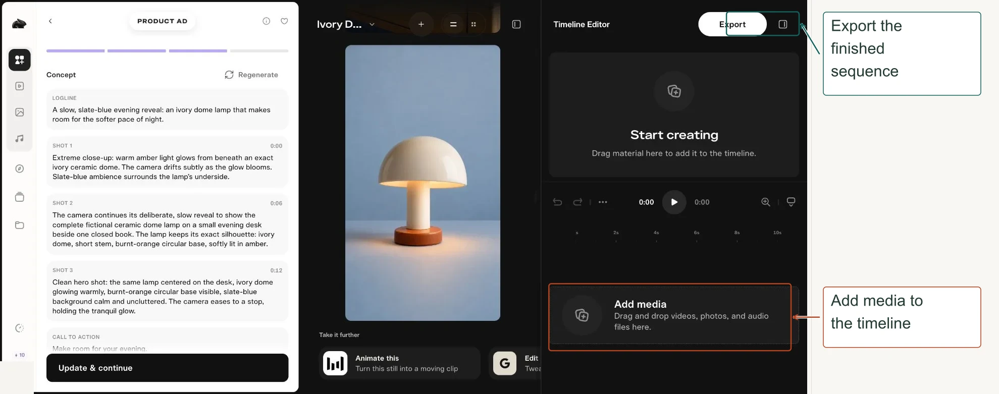
Task: Toggle the canvas side panel icon
Action: pos(516,24)
